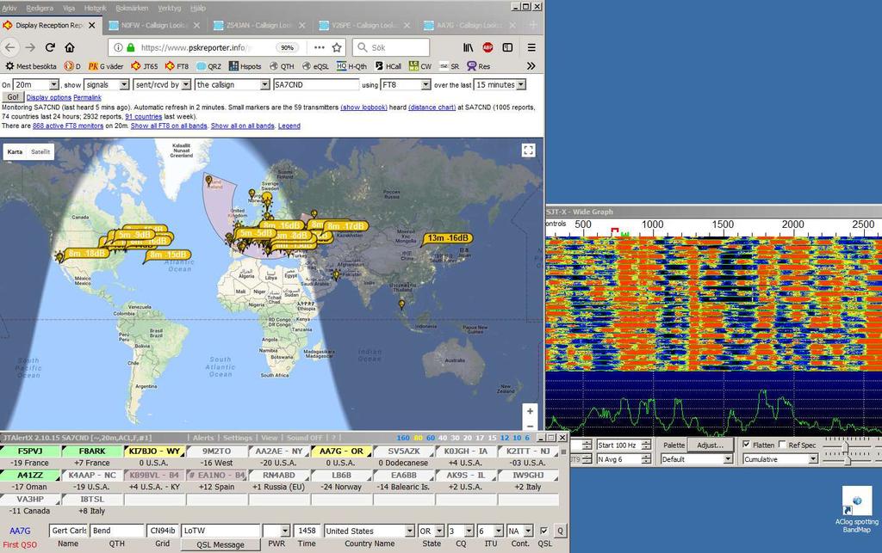Switch map to Satellit view
The width and height of the screenshot is (882, 553).
click(40, 151)
